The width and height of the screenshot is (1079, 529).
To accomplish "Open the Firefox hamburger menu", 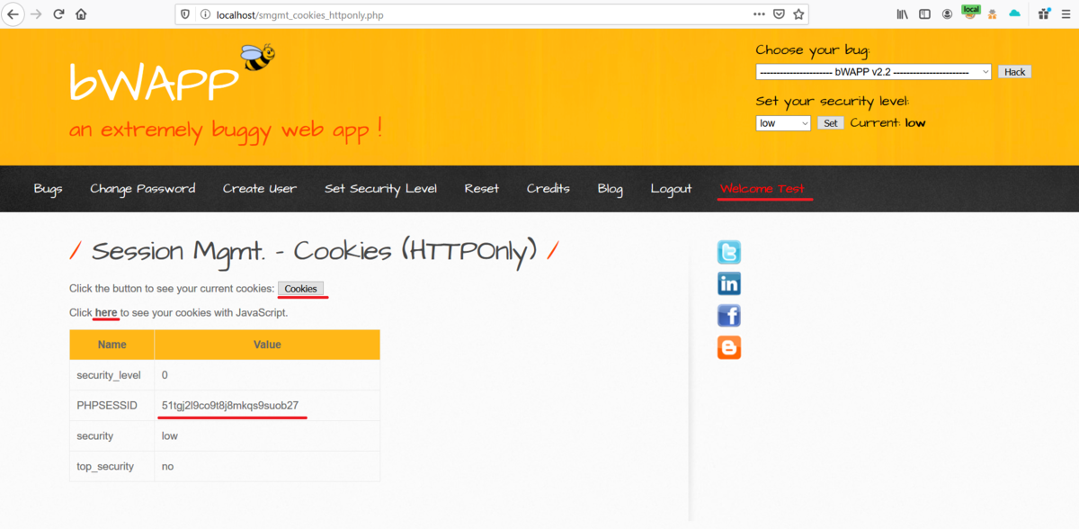I will click(x=1066, y=14).
